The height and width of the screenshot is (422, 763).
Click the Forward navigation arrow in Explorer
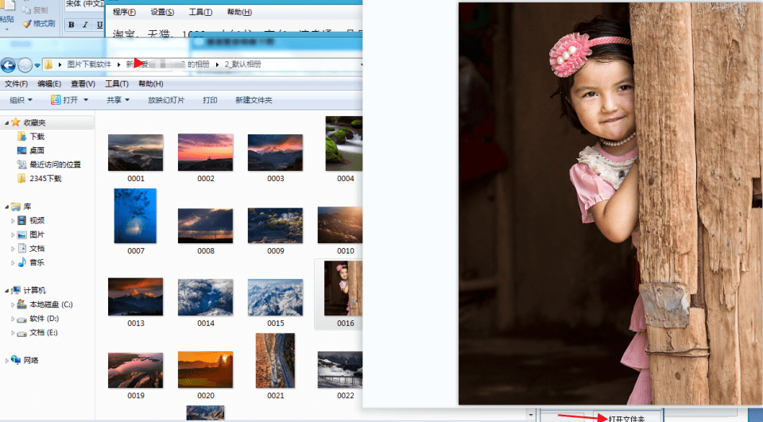coord(25,65)
